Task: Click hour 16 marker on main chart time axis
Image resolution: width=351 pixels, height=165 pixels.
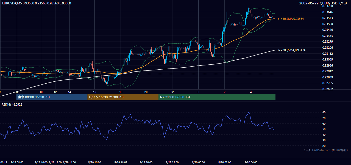Action: point(95,92)
